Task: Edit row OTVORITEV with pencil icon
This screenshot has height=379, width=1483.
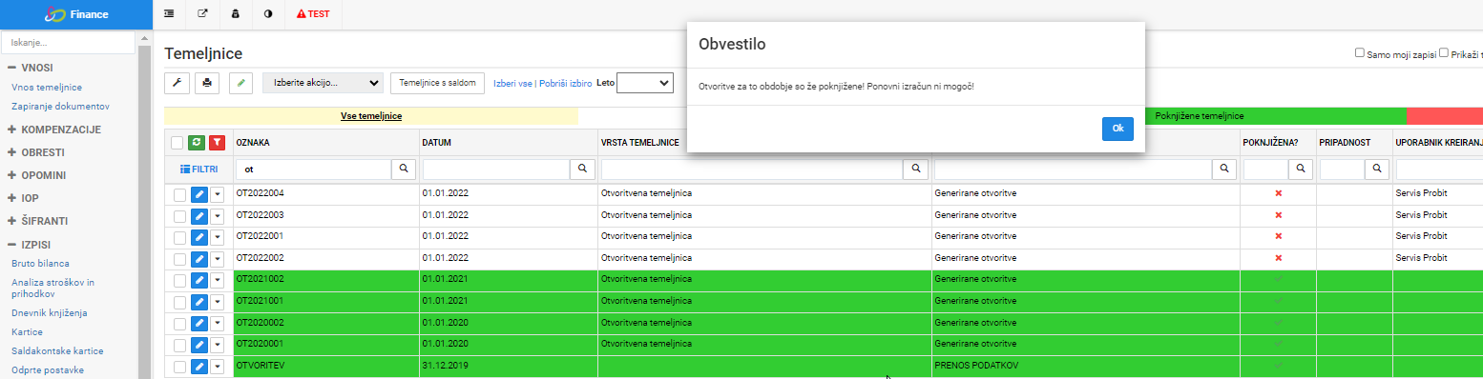Action: coord(199,367)
